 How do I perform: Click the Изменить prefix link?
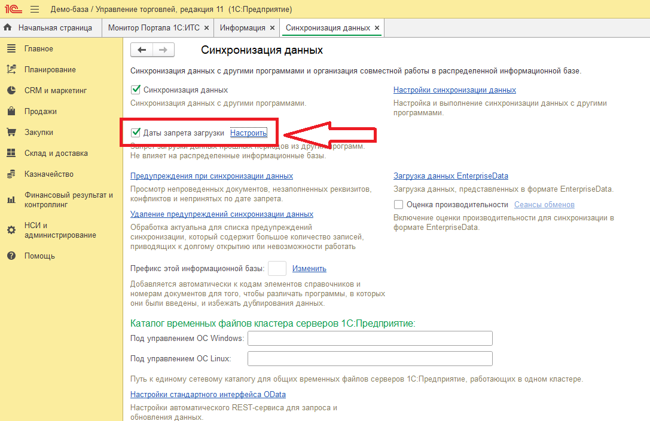pos(309,269)
